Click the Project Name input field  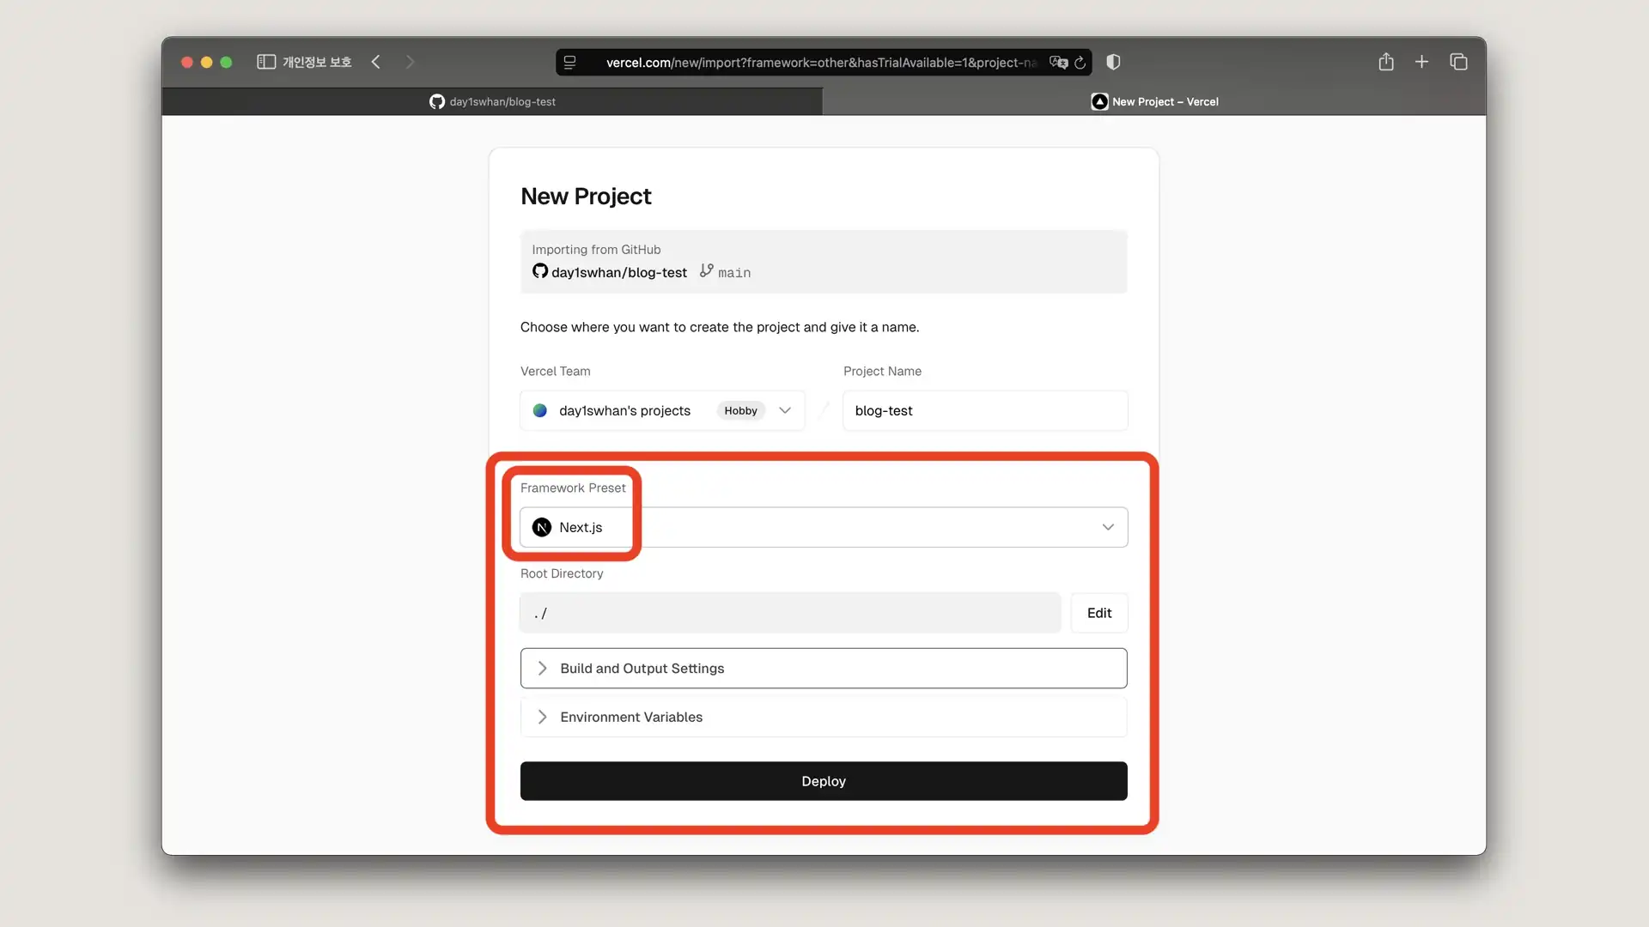[x=985, y=410]
